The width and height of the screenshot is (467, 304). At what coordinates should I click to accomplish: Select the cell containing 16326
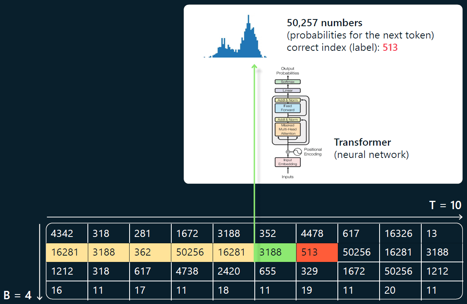[400, 233]
